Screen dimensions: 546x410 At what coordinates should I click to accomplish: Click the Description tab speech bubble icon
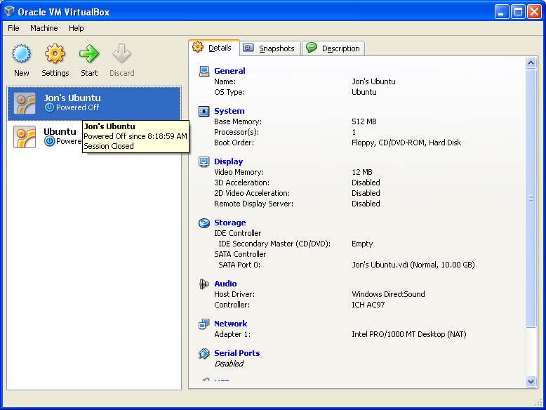tap(312, 47)
